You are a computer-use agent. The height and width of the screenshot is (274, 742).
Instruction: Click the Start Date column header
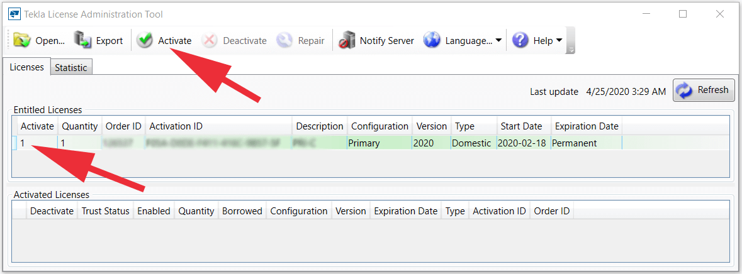(x=524, y=126)
